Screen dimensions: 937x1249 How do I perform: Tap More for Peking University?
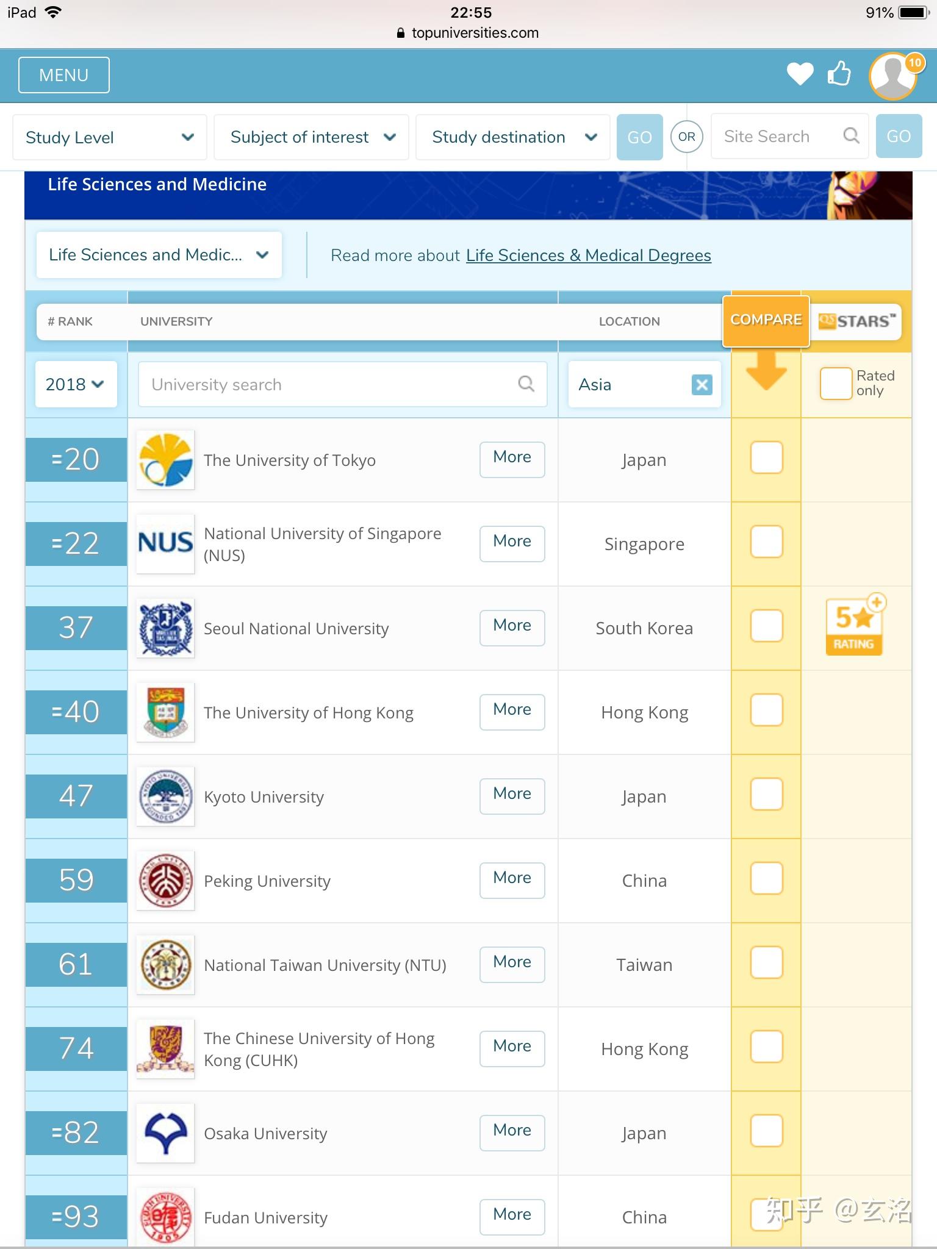(512, 880)
